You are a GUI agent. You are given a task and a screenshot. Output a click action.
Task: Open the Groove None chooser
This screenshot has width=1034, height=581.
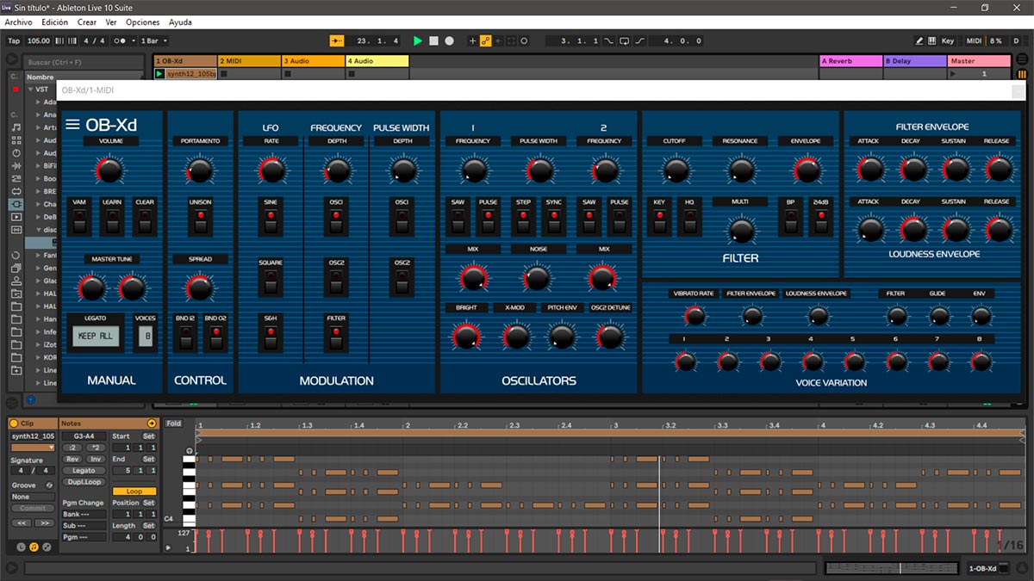(33, 497)
